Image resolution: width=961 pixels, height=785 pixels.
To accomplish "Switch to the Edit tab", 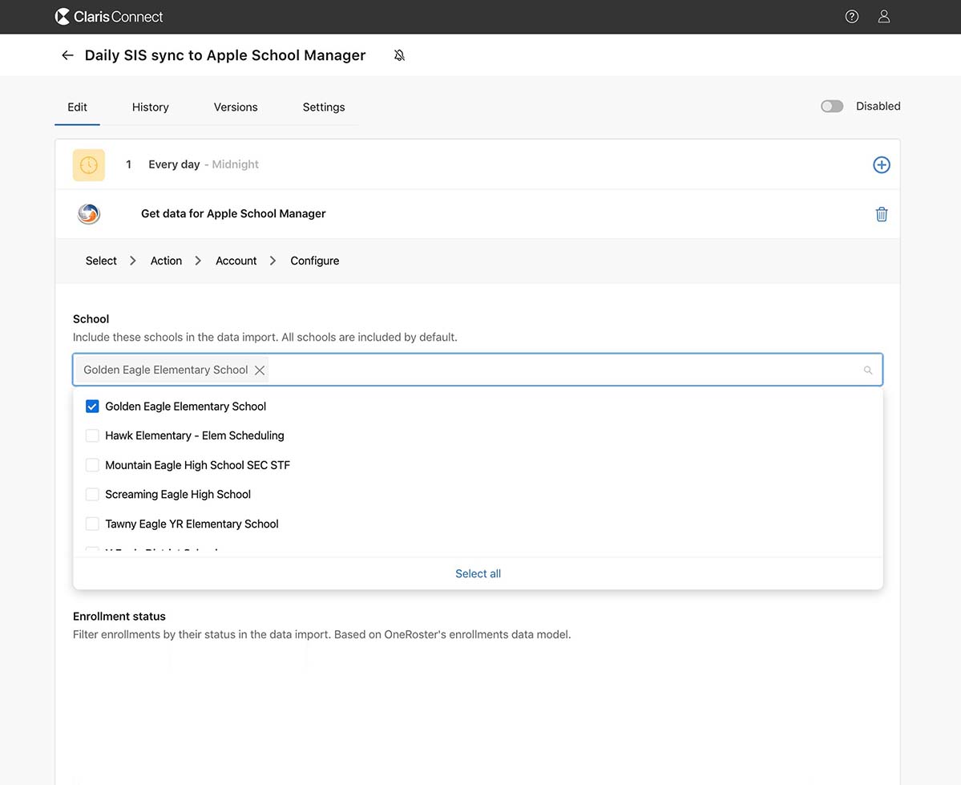I will [77, 107].
